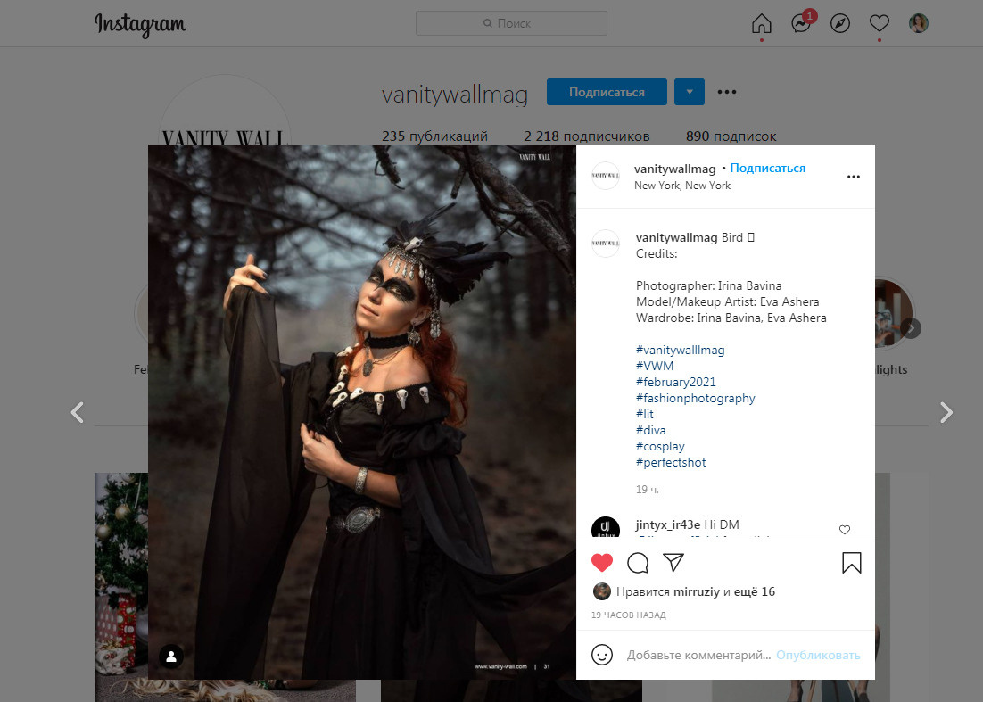Expand suggested accounts dropdown arrow next to Подписаться
This screenshot has width=983, height=702.
point(690,92)
